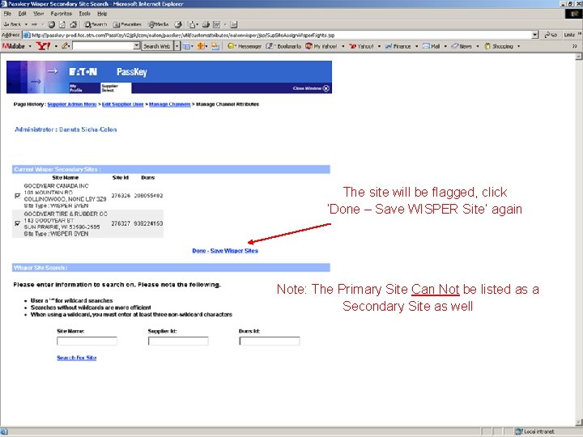Open the address bar URL dropdown

click(x=534, y=35)
